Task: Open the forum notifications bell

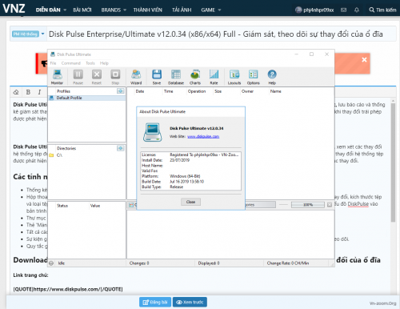Action: tap(357, 10)
